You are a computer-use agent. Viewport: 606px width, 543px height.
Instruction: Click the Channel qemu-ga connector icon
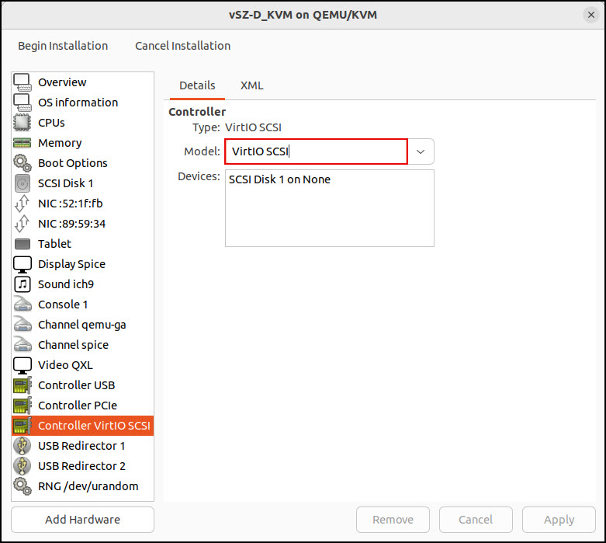(x=23, y=325)
